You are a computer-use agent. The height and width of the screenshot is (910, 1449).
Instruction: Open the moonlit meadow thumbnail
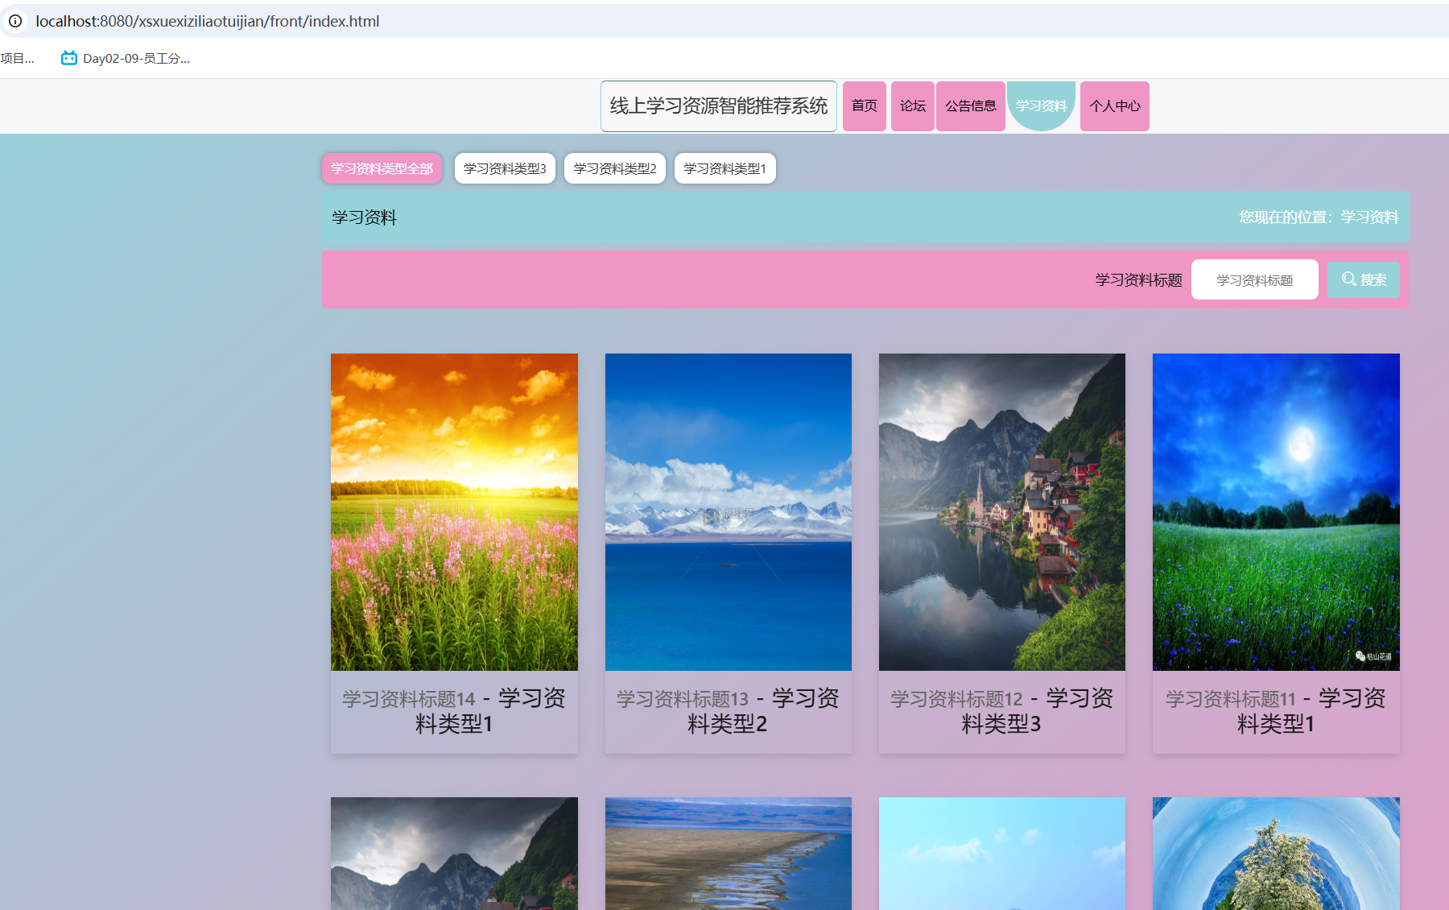coord(1276,512)
